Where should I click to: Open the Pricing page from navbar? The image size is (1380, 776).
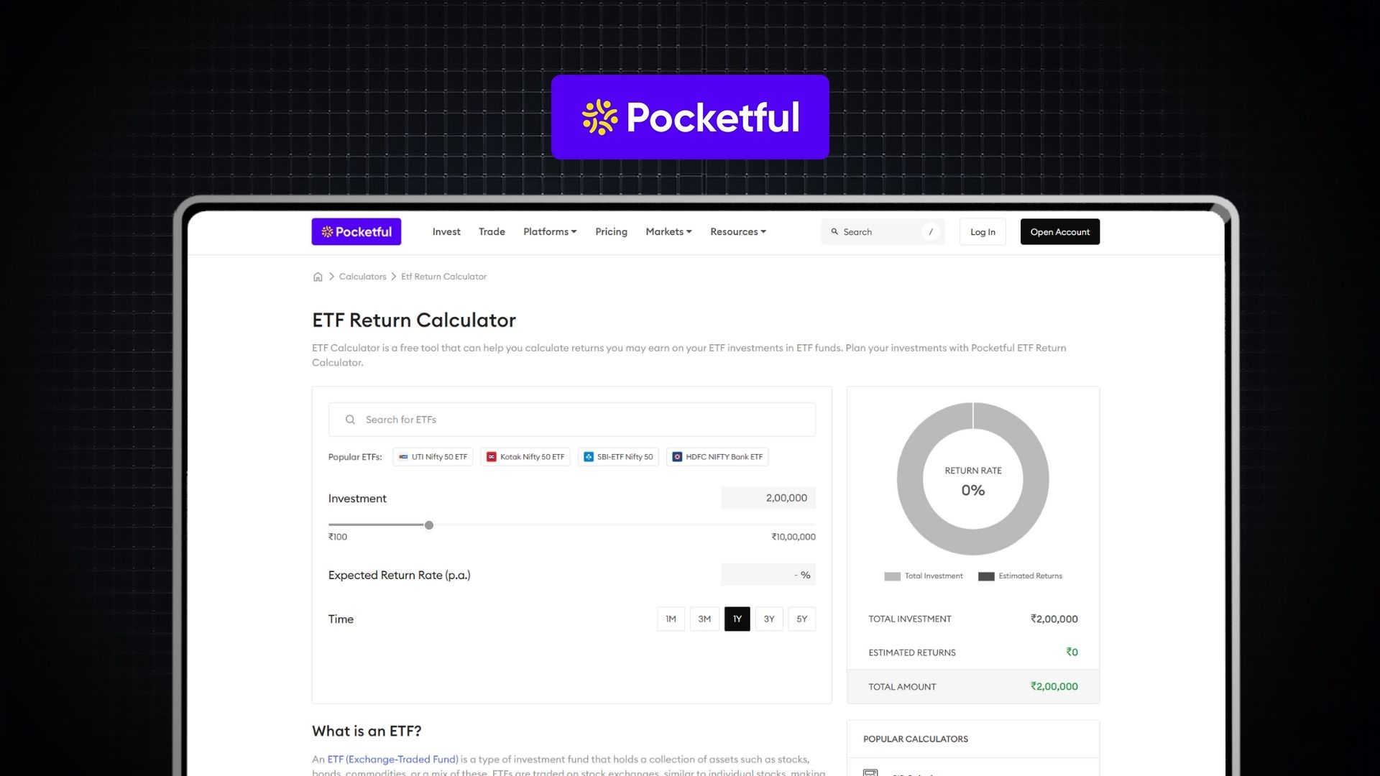(611, 232)
